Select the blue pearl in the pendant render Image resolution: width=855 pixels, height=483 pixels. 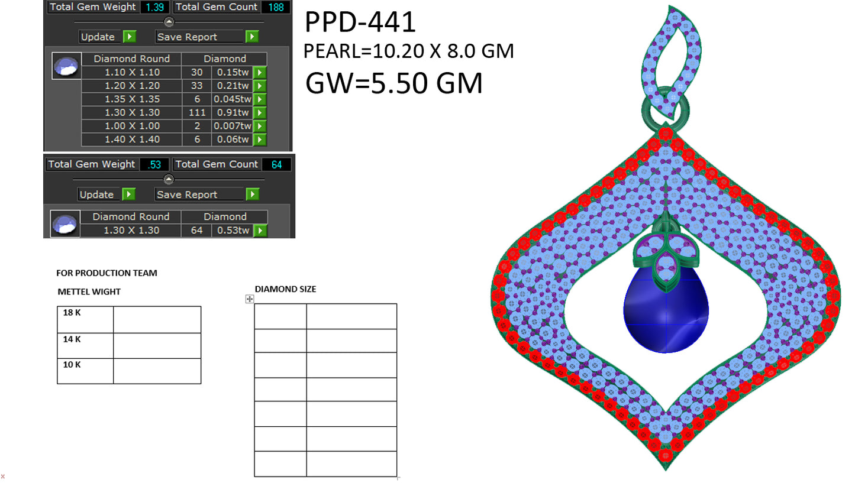[x=665, y=312]
